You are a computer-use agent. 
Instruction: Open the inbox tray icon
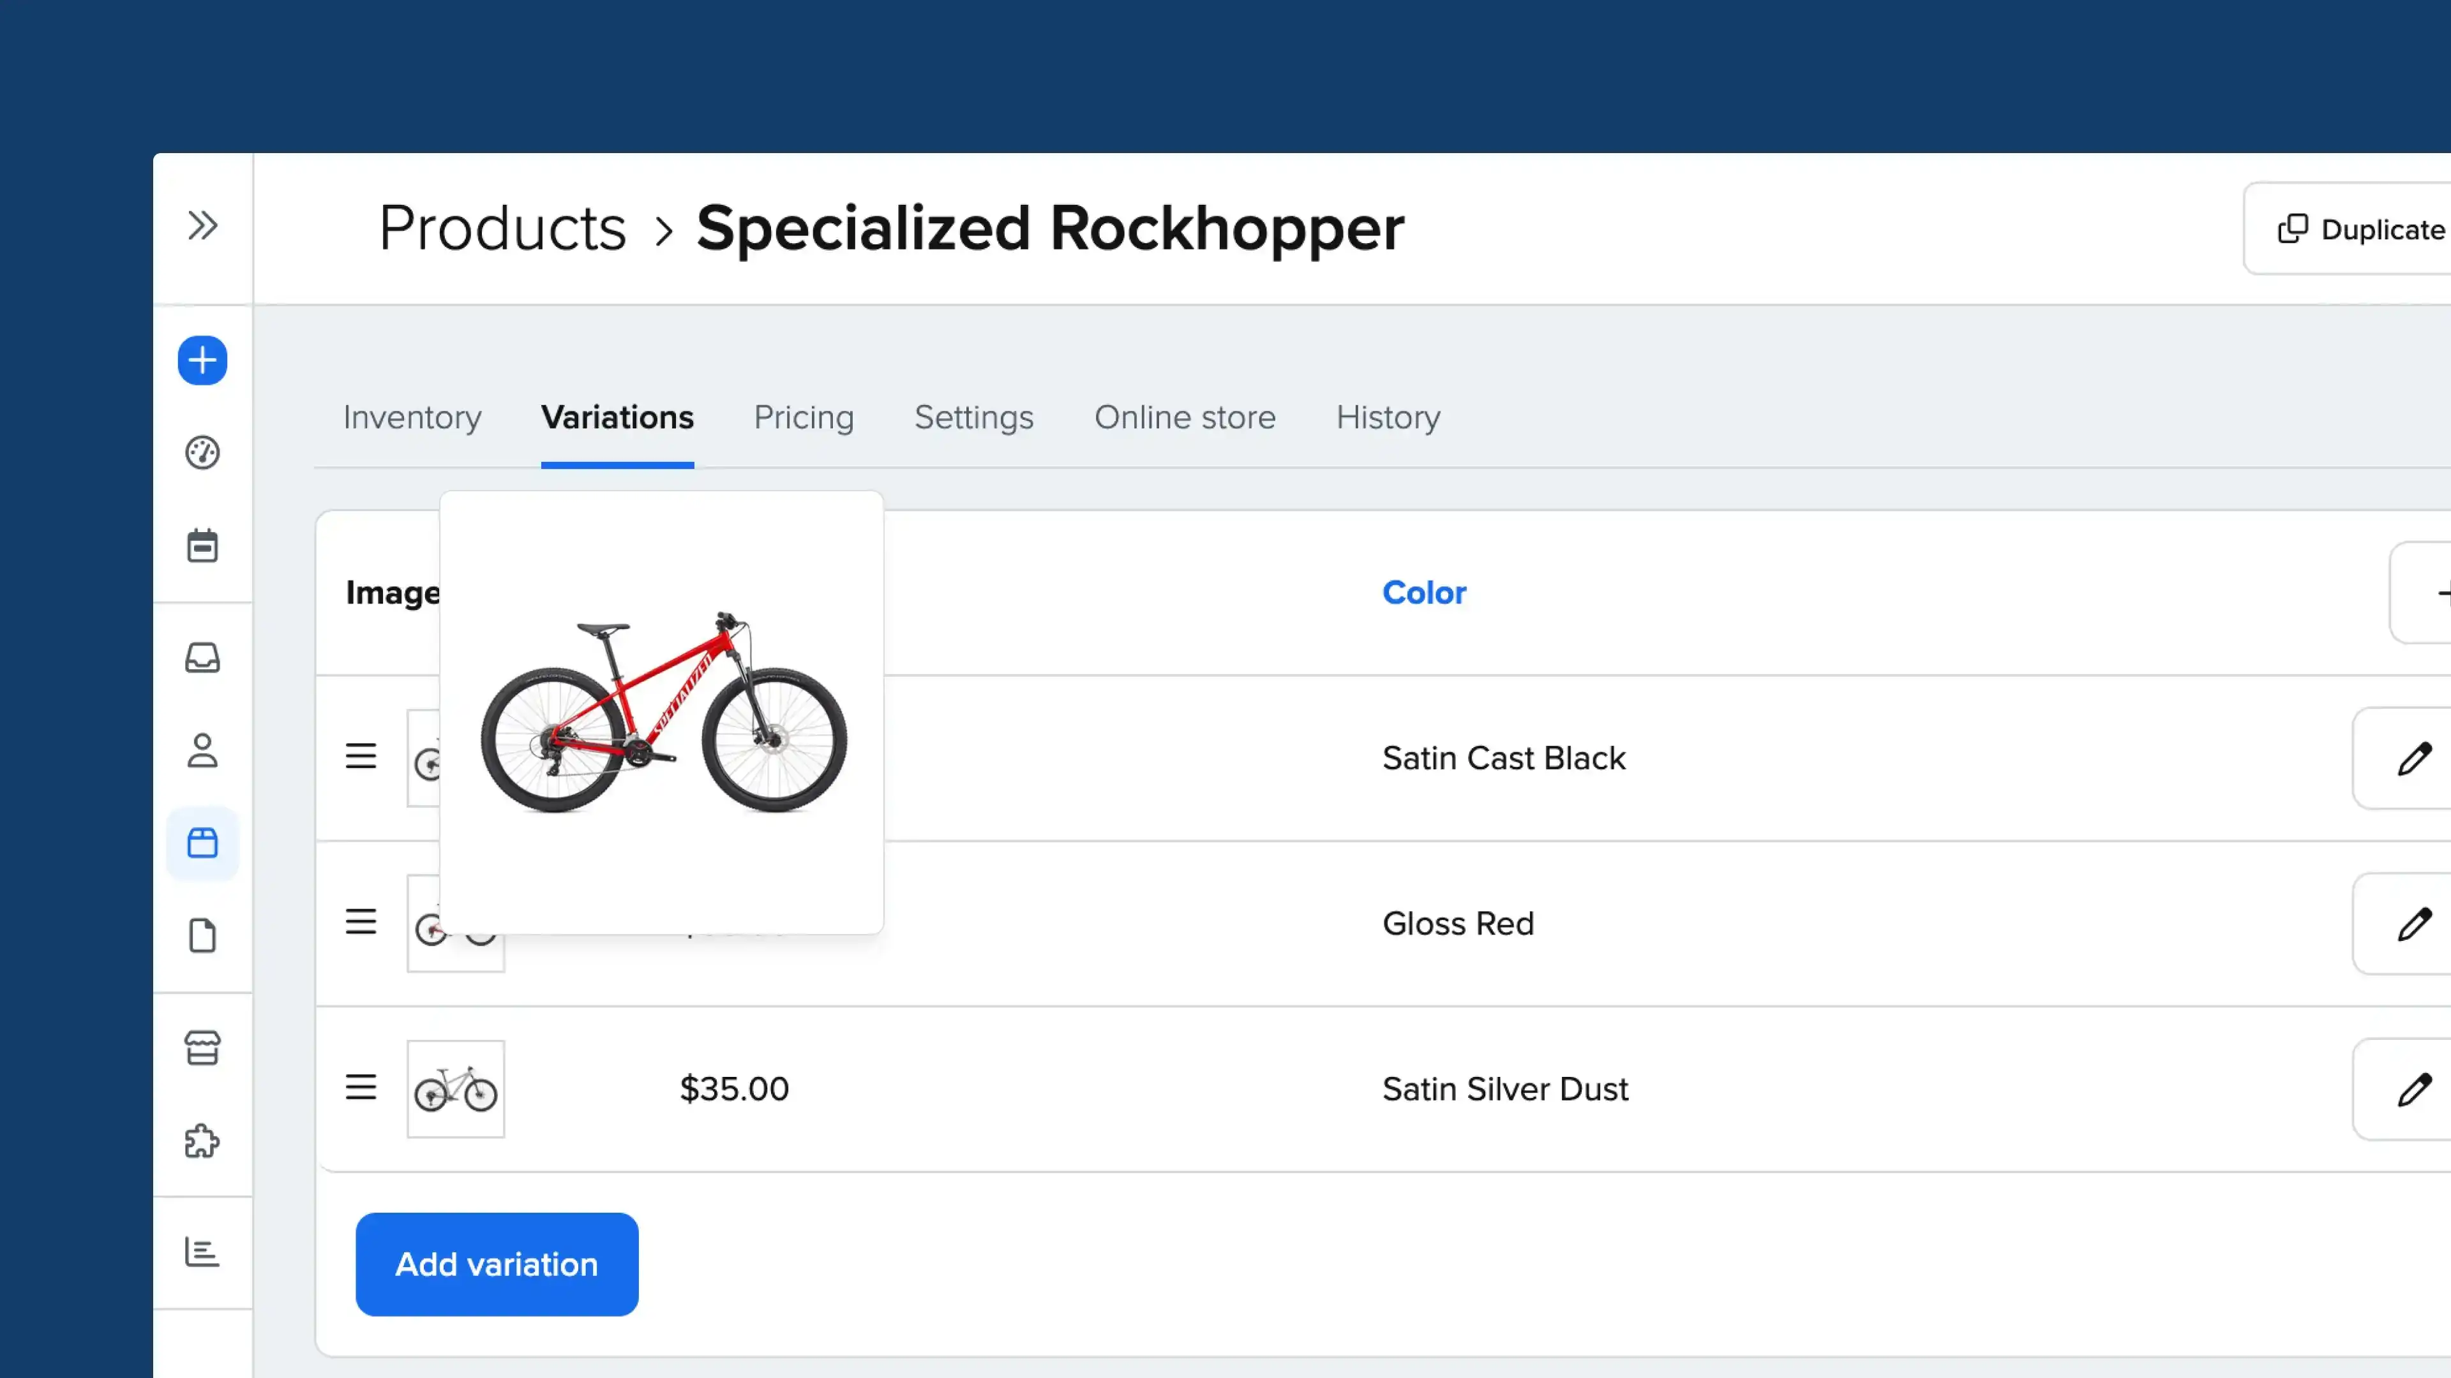coord(202,657)
